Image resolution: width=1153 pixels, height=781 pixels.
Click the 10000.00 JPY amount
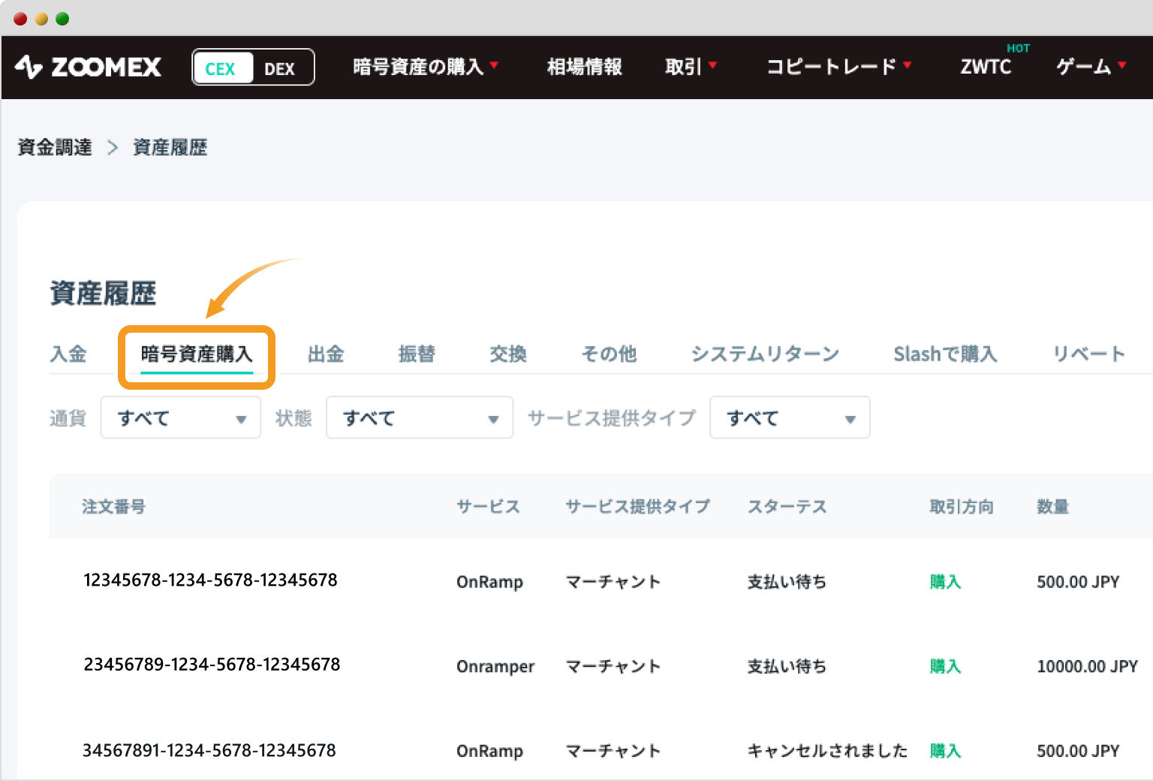(x=1087, y=666)
